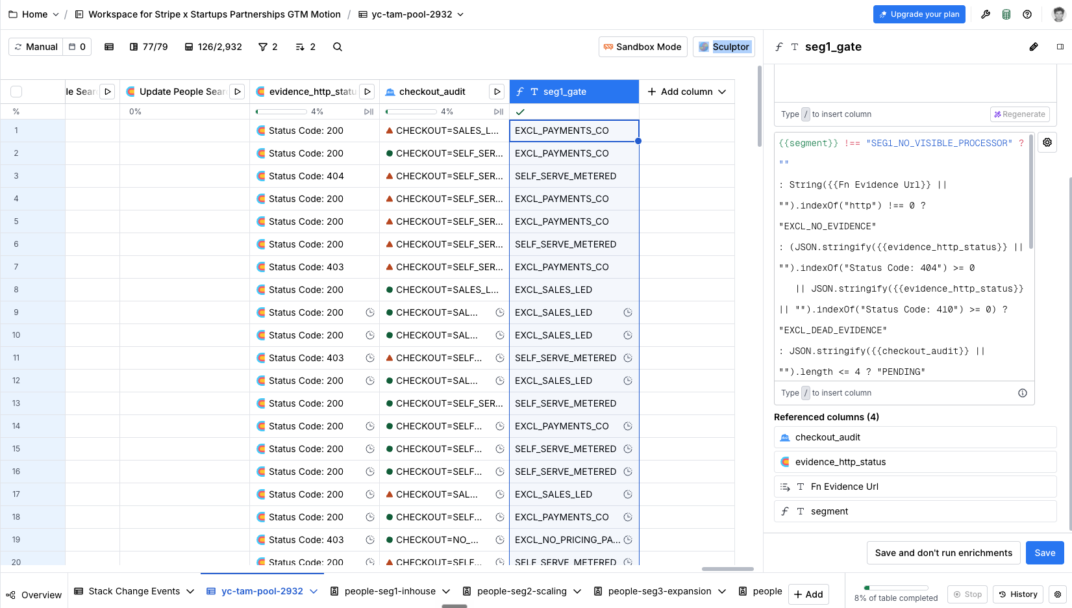Viewport: 1072px width, 608px height.
Task: Open the 126/2,932 rows control
Action: (x=213, y=47)
